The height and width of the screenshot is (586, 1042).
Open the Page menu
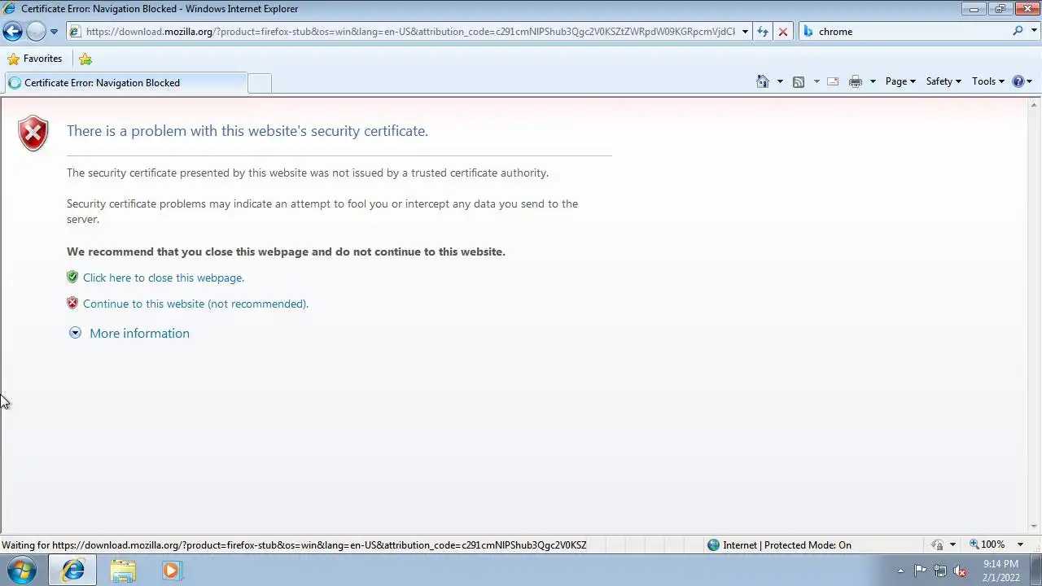[900, 81]
